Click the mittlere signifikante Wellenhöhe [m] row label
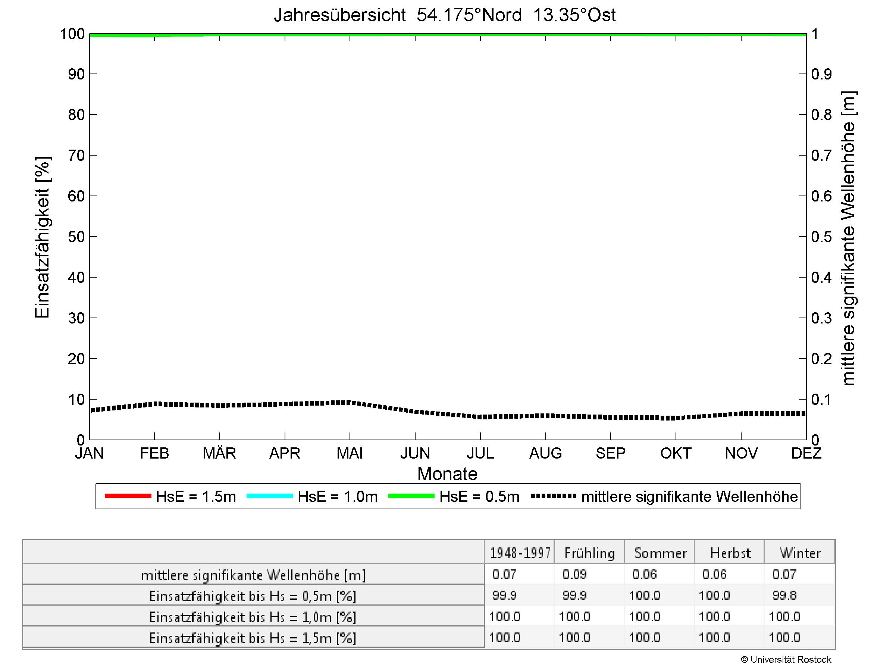This screenshot has height=672, width=896. point(253,575)
